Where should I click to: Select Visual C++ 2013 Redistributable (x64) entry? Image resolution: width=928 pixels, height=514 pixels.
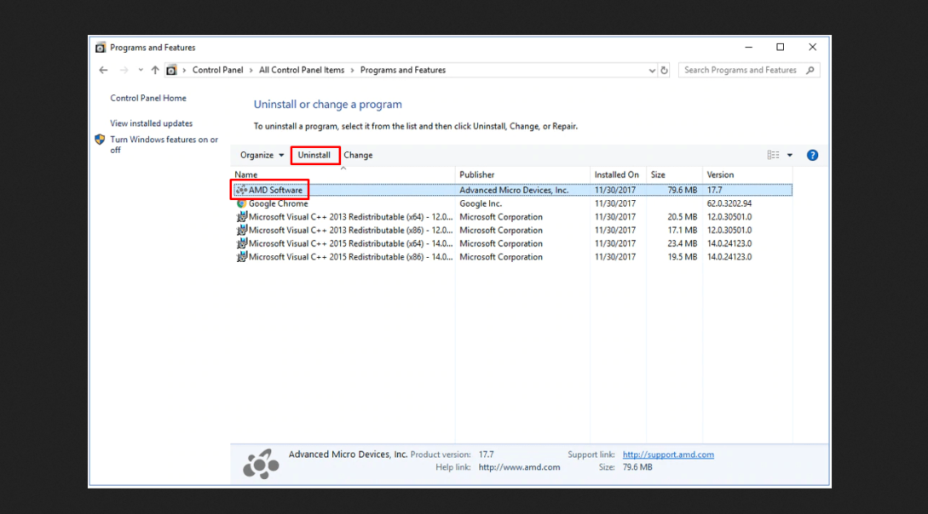tap(512, 217)
